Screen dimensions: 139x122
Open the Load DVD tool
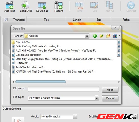[x=26, y=7]
